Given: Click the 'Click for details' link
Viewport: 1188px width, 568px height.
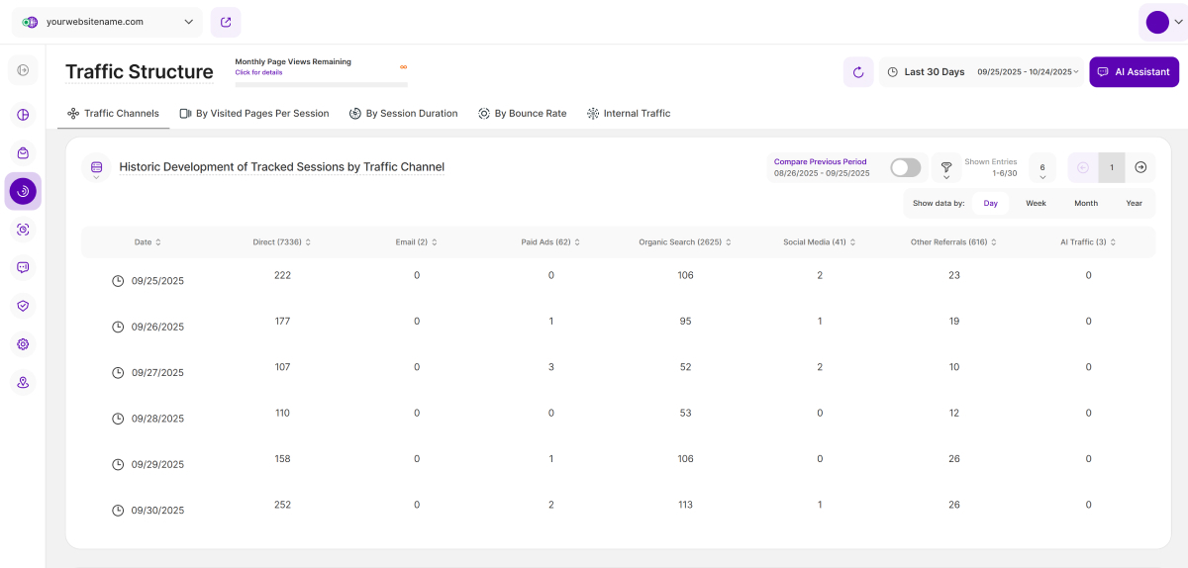Looking at the screenshot, I should pos(258,73).
